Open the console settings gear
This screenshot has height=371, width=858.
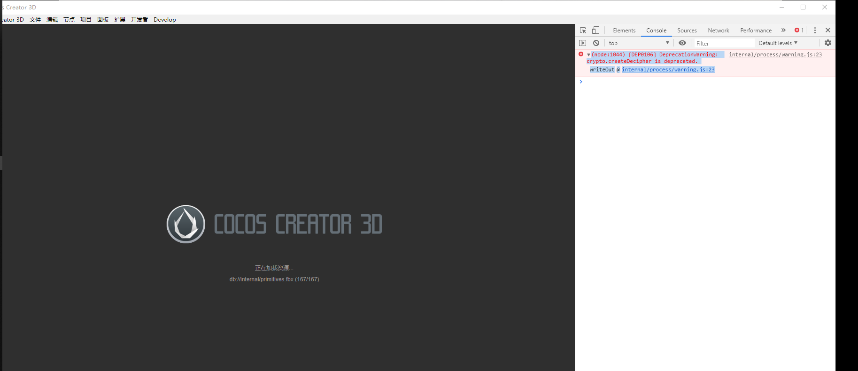coord(828,43)
